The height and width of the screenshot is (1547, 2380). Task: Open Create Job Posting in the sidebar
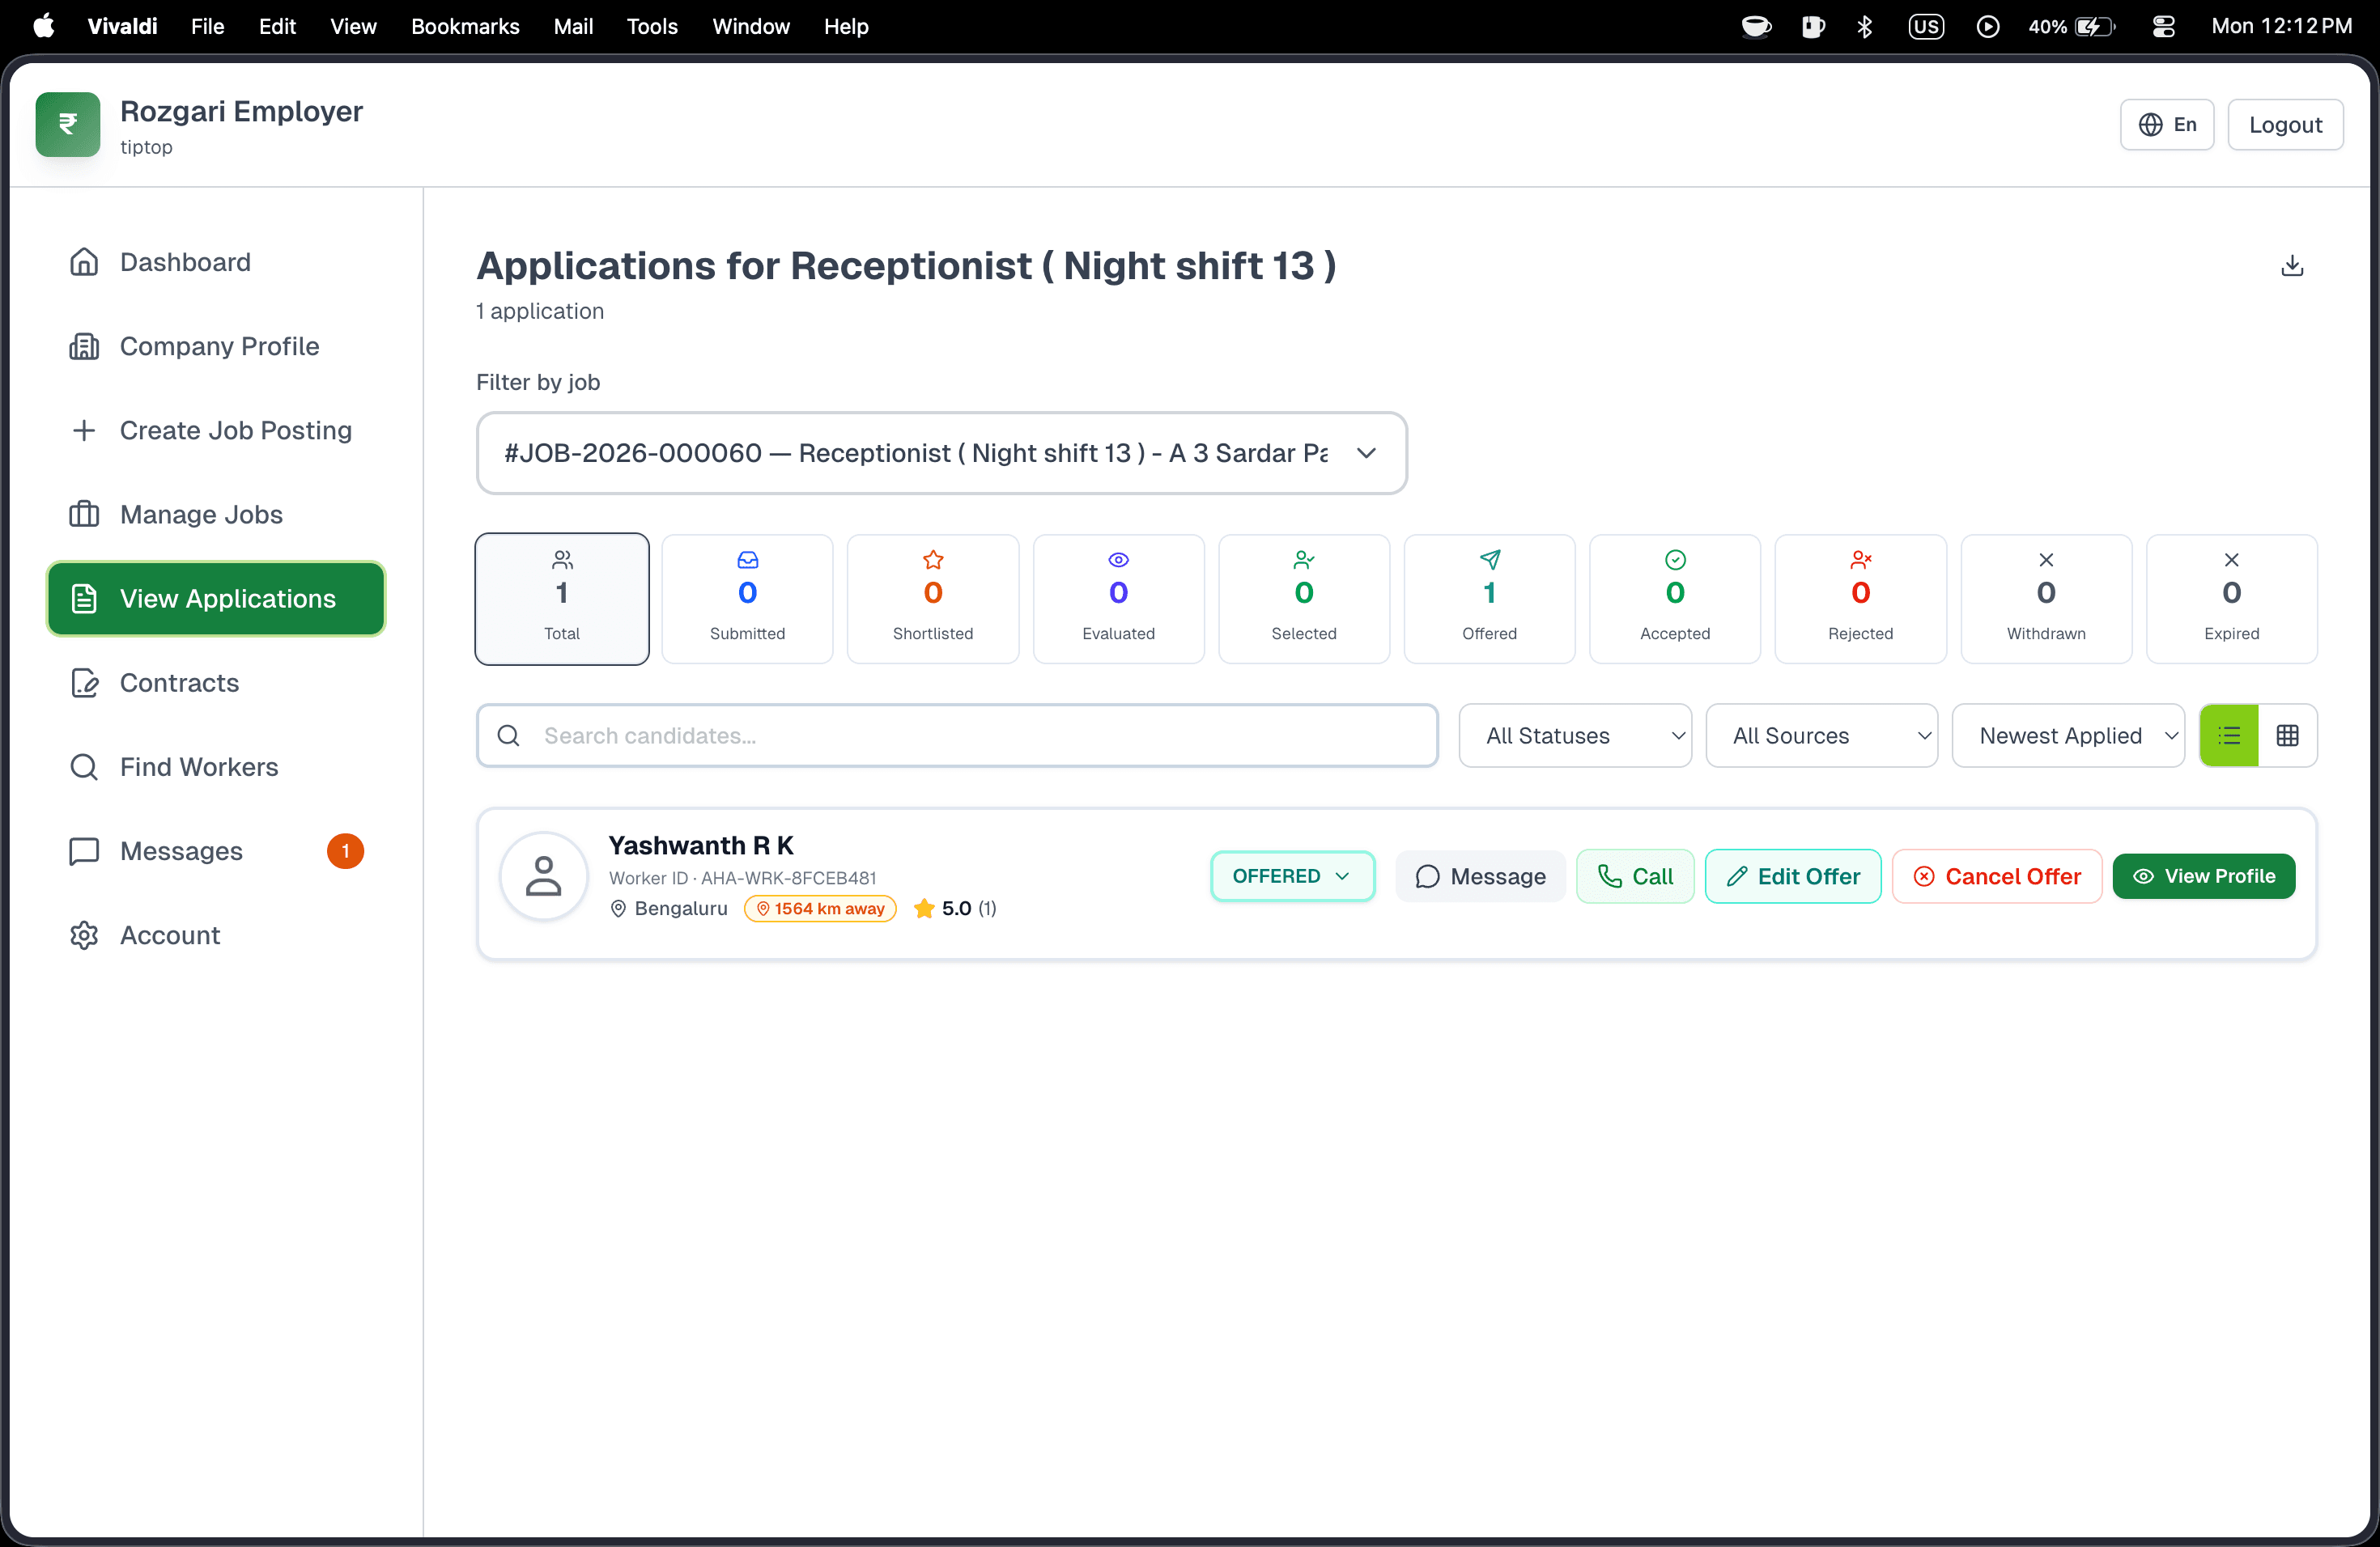pos(216,430)
